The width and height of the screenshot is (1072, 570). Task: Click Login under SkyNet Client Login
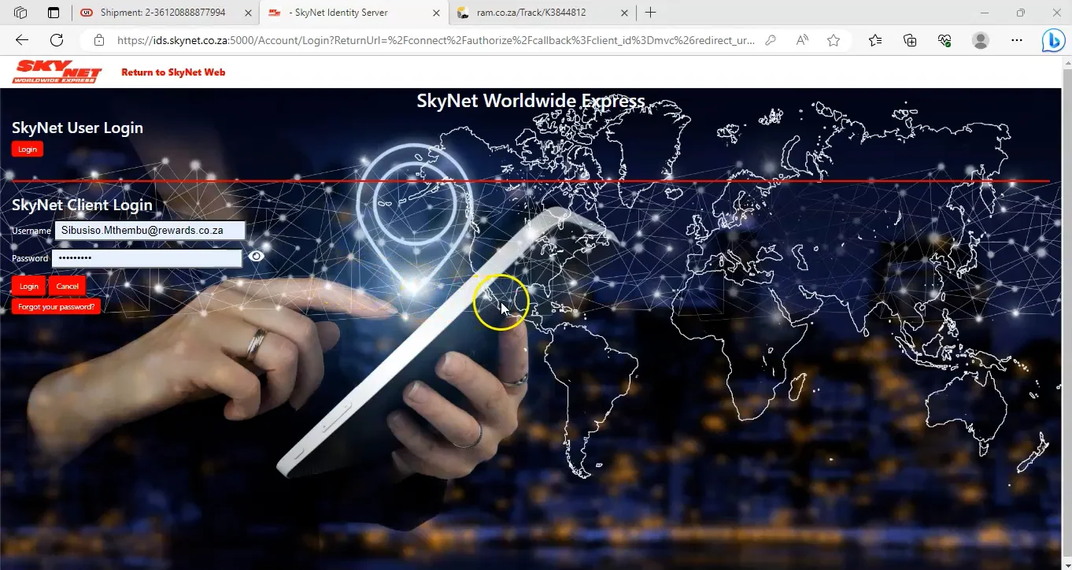(x=29, y=286)
